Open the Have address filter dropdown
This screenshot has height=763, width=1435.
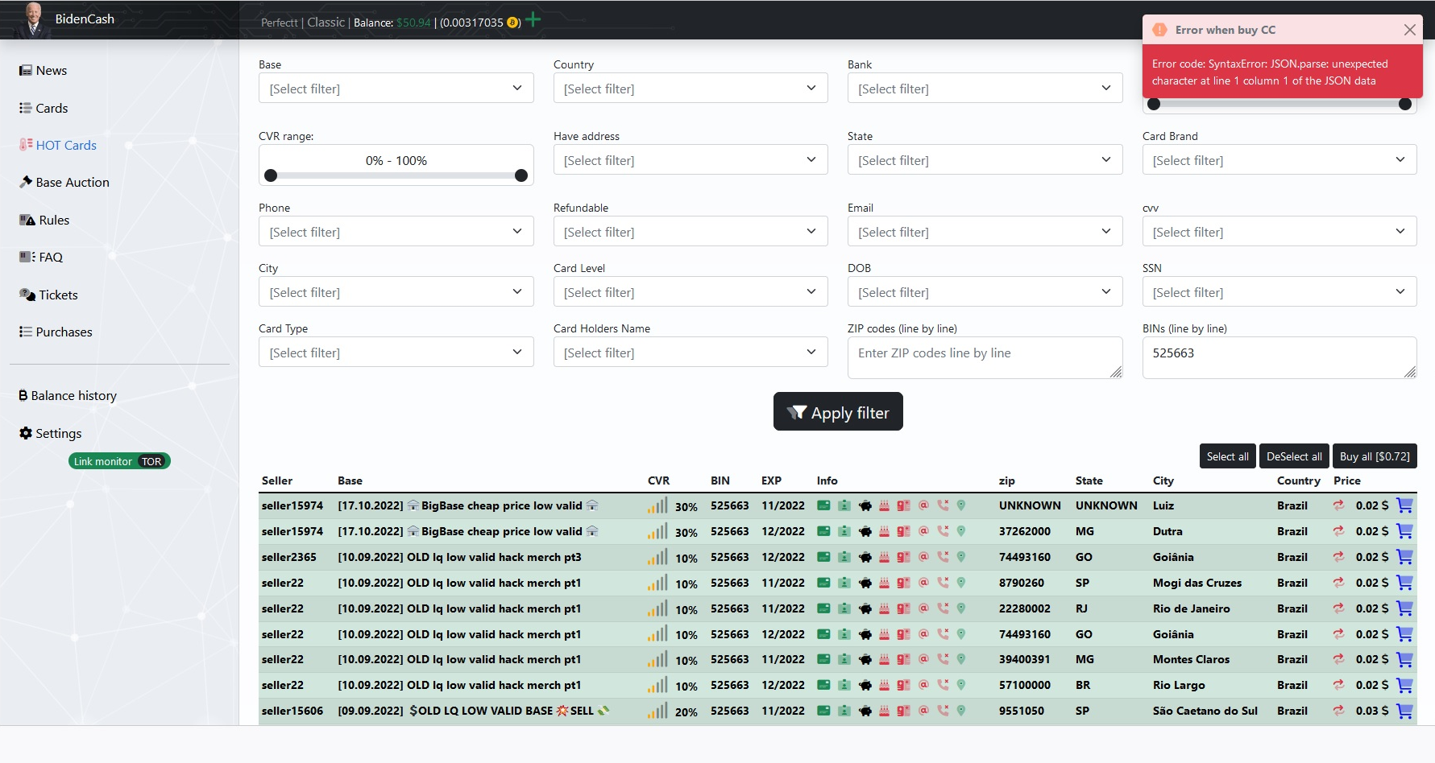point(691,159)
